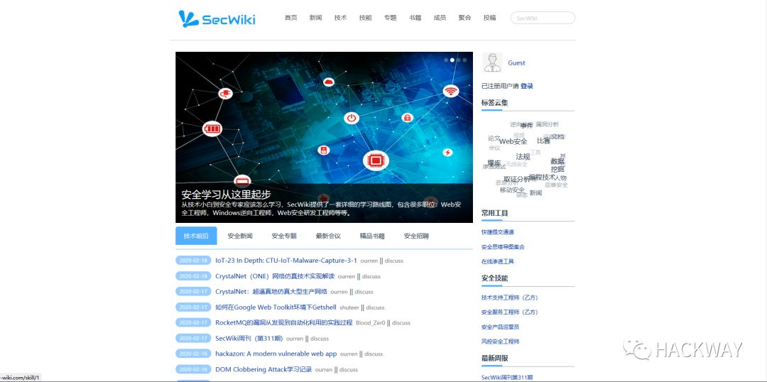Click the date badge beside hackazon article
The image size is (767, 382).
coord(192,354)
